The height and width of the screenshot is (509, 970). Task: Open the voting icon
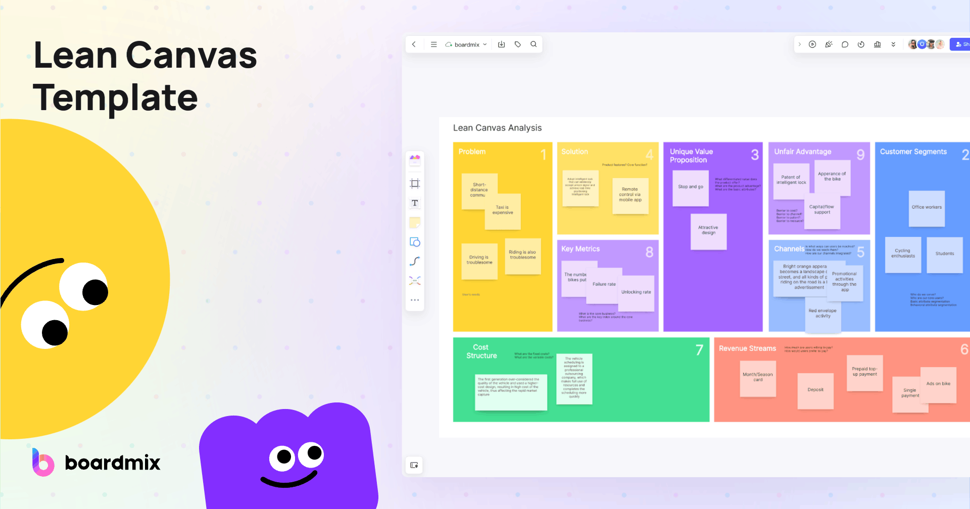[x=878, y=44]
